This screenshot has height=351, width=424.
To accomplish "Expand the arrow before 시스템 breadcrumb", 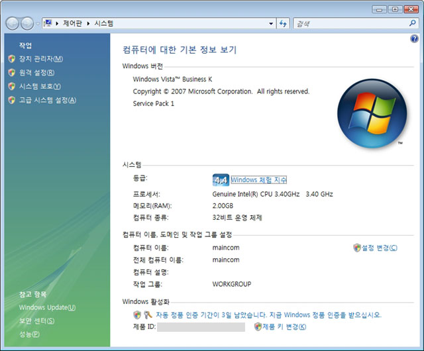I will (88, 24).
